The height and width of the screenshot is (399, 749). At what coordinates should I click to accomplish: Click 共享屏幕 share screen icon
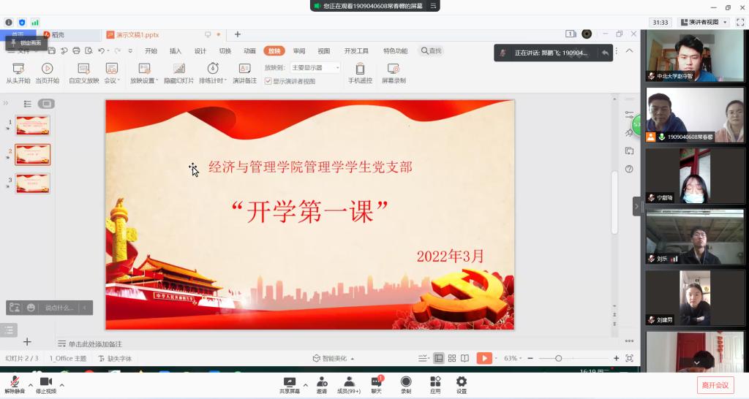290,381
